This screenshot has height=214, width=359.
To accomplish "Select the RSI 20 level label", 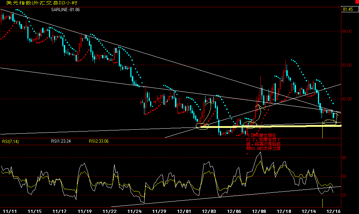I will pyautogui.click(x=345, y=195).
